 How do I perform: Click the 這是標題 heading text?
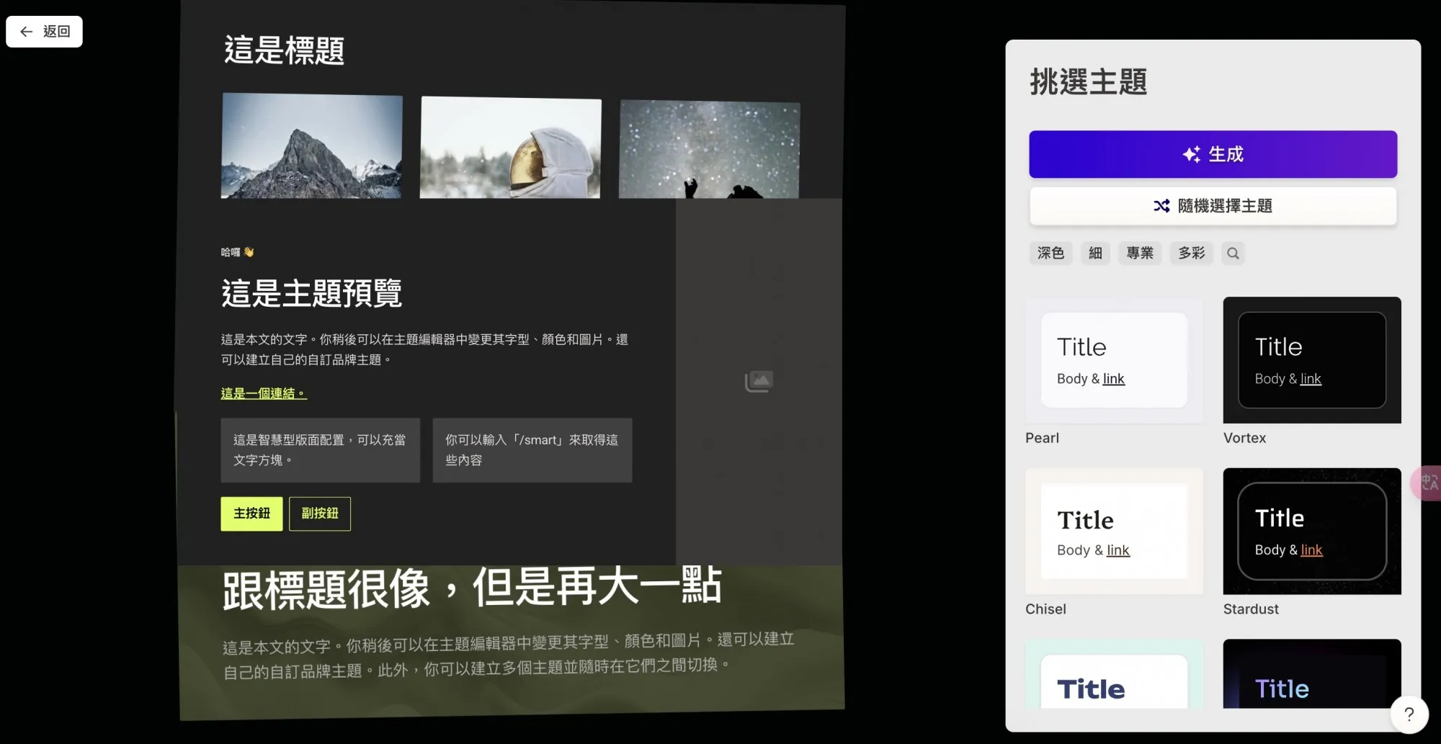(284, 50)
